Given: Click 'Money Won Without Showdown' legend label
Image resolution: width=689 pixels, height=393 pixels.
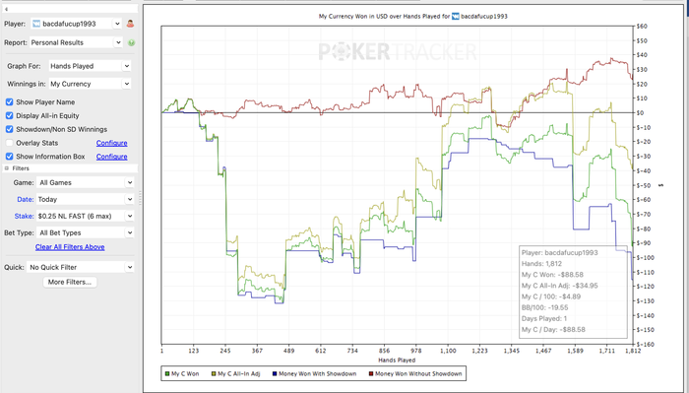Looking at the screenshot, I should coord(418,373).
